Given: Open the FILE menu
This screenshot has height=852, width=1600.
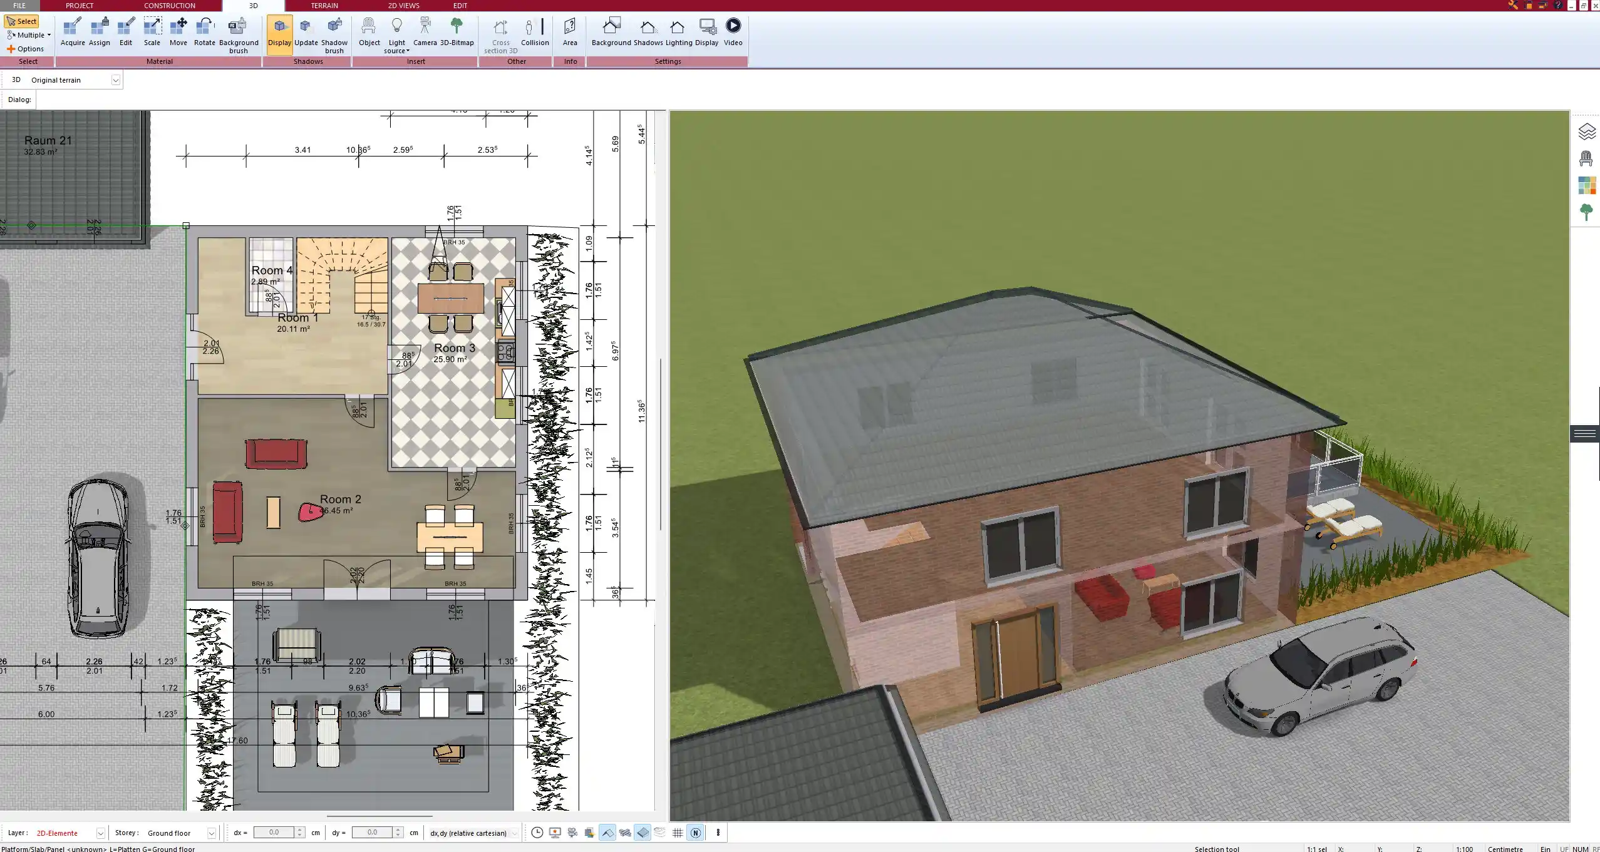Looking at the screenshot, I should click(19, 6).
